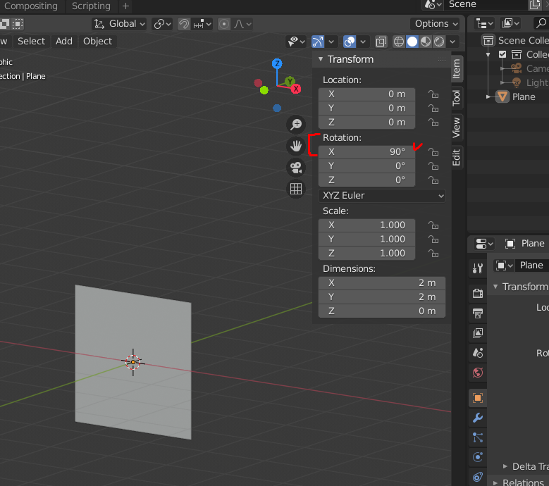Toggle lock on Scale Y
The width and height of the screenshot is (549, 486).
[433, 239]
